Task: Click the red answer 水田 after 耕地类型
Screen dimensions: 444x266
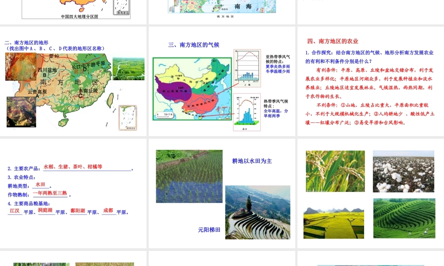Action: pyautogui.click(x=40, y=184)
